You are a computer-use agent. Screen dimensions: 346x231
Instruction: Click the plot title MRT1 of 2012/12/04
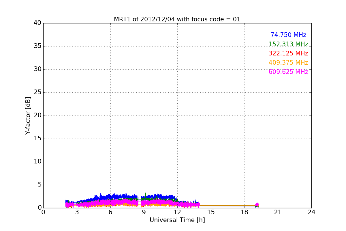(x=177, y=19)
